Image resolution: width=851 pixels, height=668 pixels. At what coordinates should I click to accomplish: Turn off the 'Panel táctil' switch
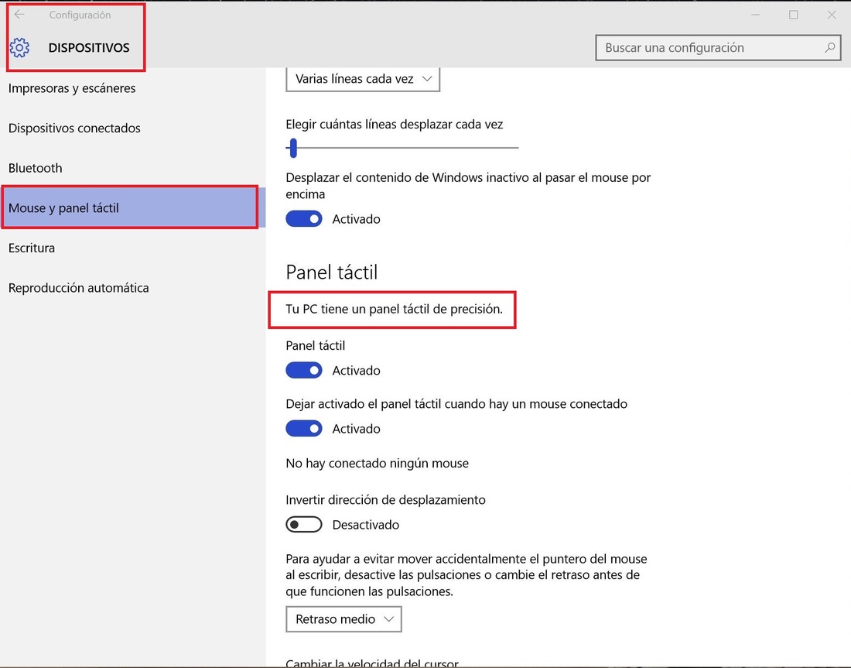click(x=304, y=371)
